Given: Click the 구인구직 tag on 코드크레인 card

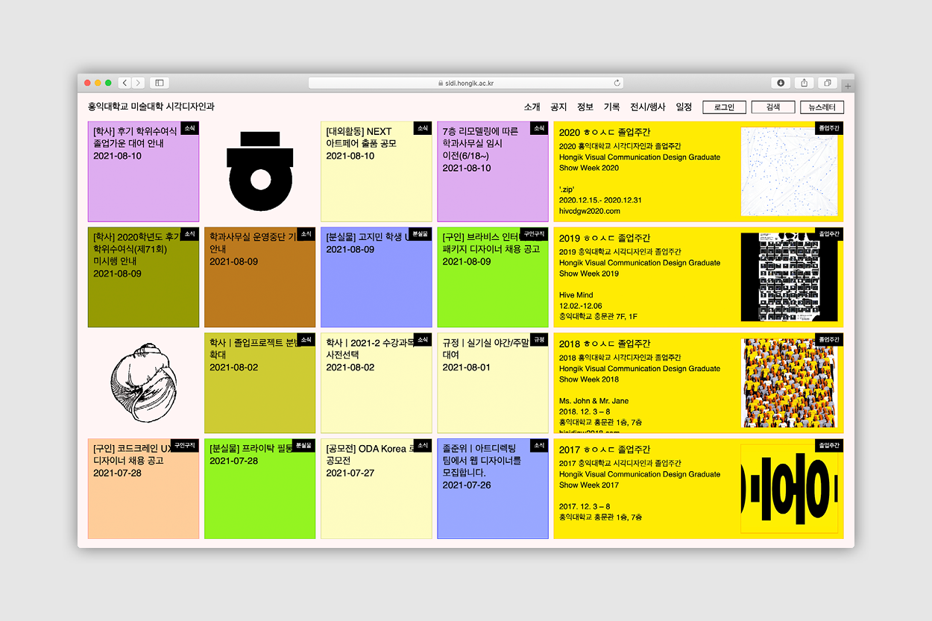Looking at the screenshot, I should pos(184,445).
